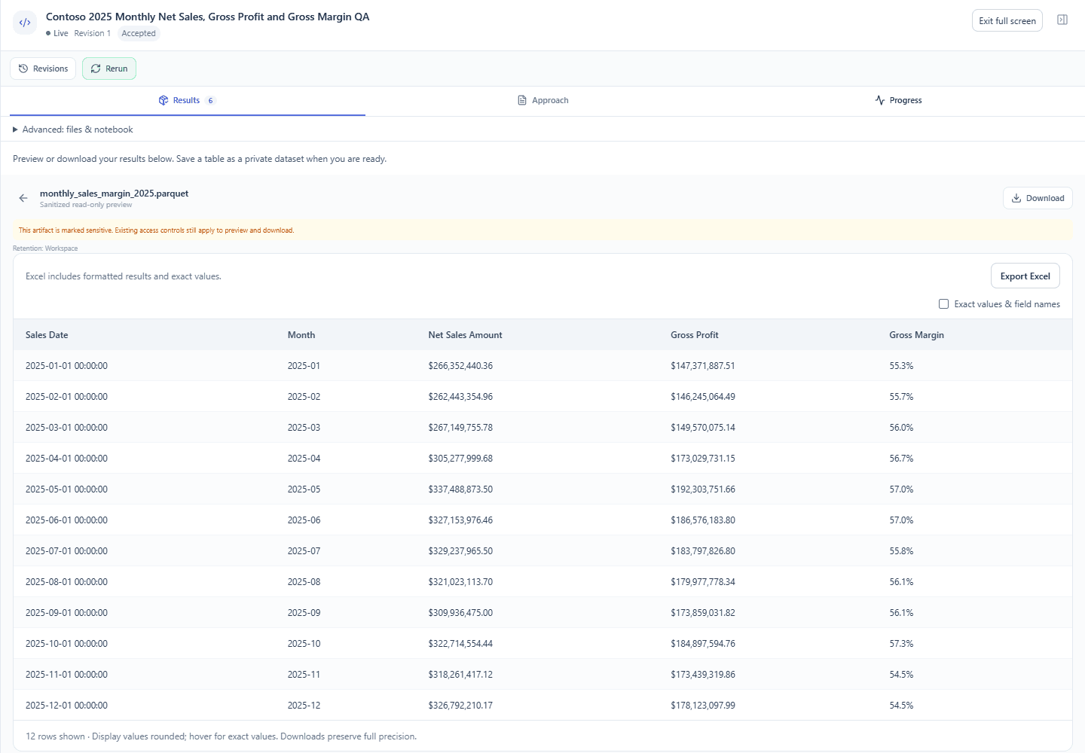Select gross margin 55.3% cell
This screenshot has width=1085, height=753.
point(901,366)
